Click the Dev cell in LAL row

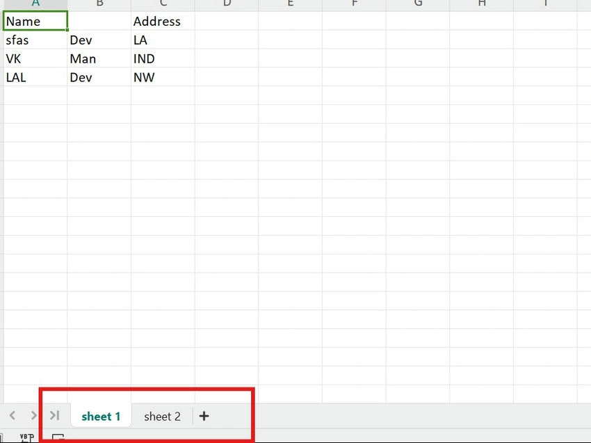tap(99, 77)
